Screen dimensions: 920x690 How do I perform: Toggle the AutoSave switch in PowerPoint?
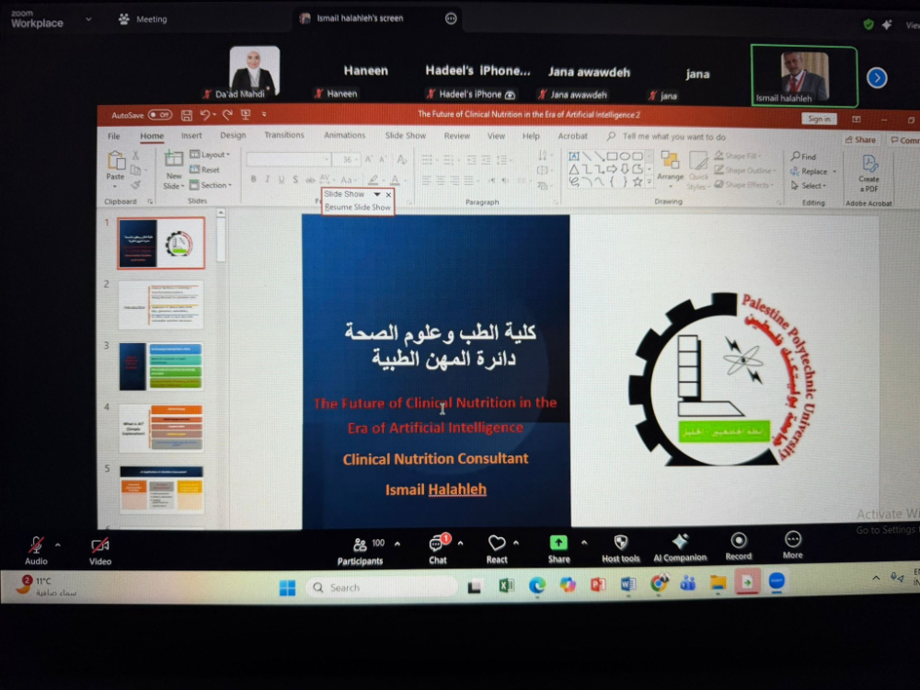159,115
